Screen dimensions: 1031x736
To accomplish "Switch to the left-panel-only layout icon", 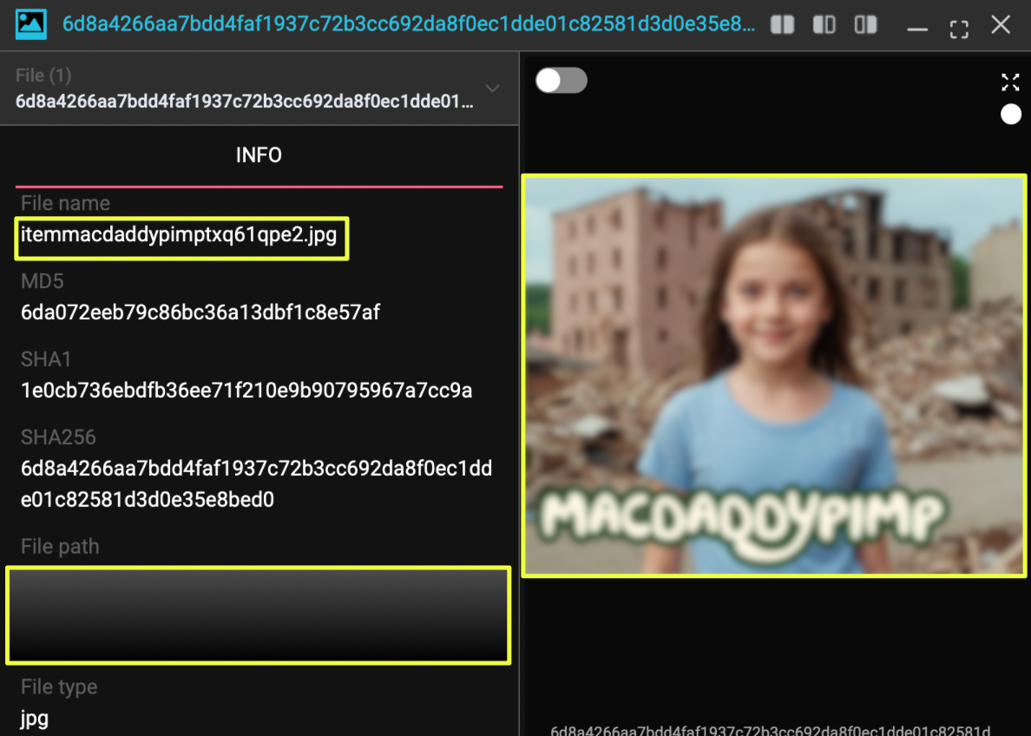I will [x=824, y=25].
